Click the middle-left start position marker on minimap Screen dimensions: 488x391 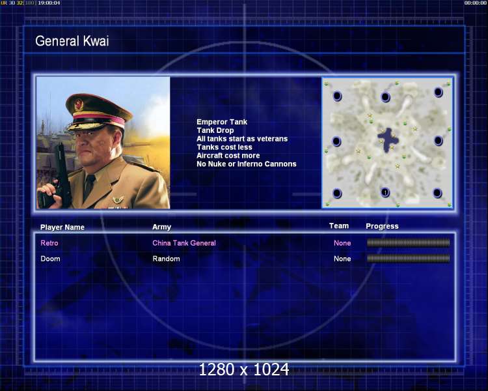click(x=336, y=141)
